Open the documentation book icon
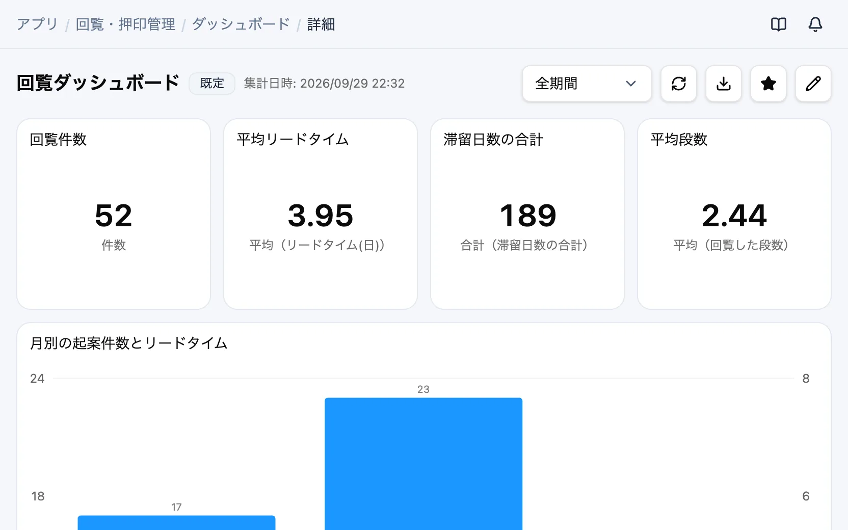 coord(779,24)
